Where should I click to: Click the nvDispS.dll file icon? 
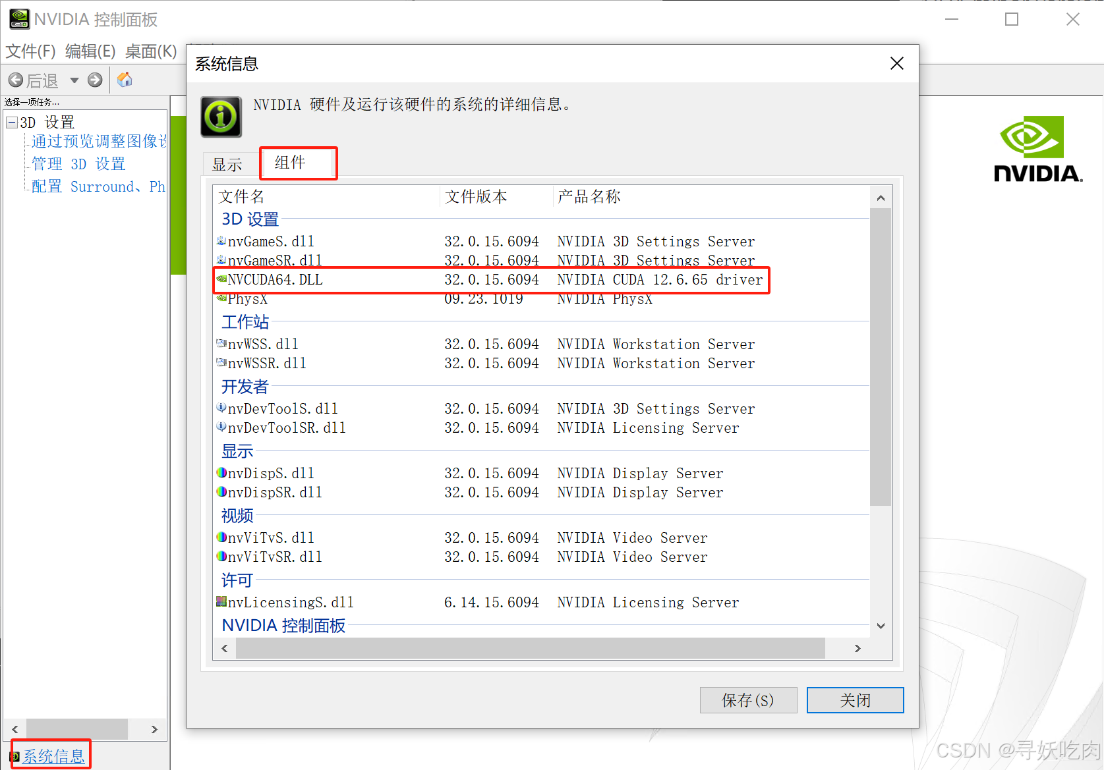point(221,473)
